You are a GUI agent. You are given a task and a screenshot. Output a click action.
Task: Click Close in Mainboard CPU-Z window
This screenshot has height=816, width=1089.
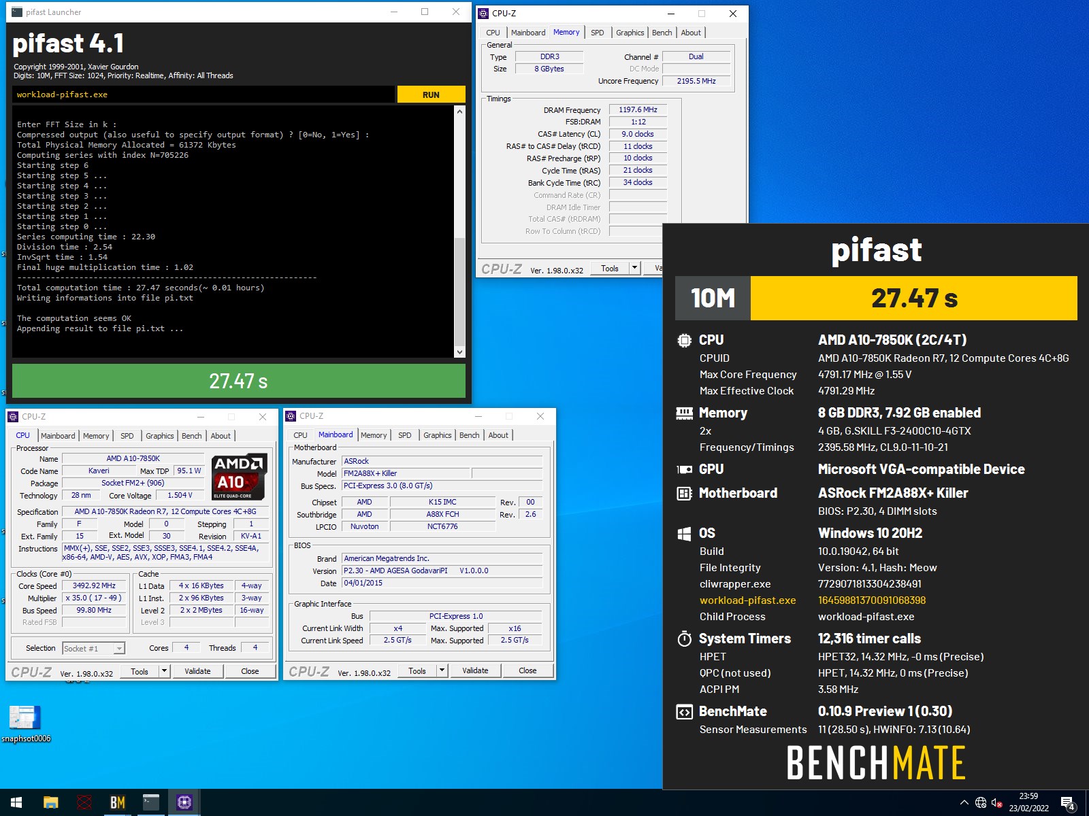527,670
